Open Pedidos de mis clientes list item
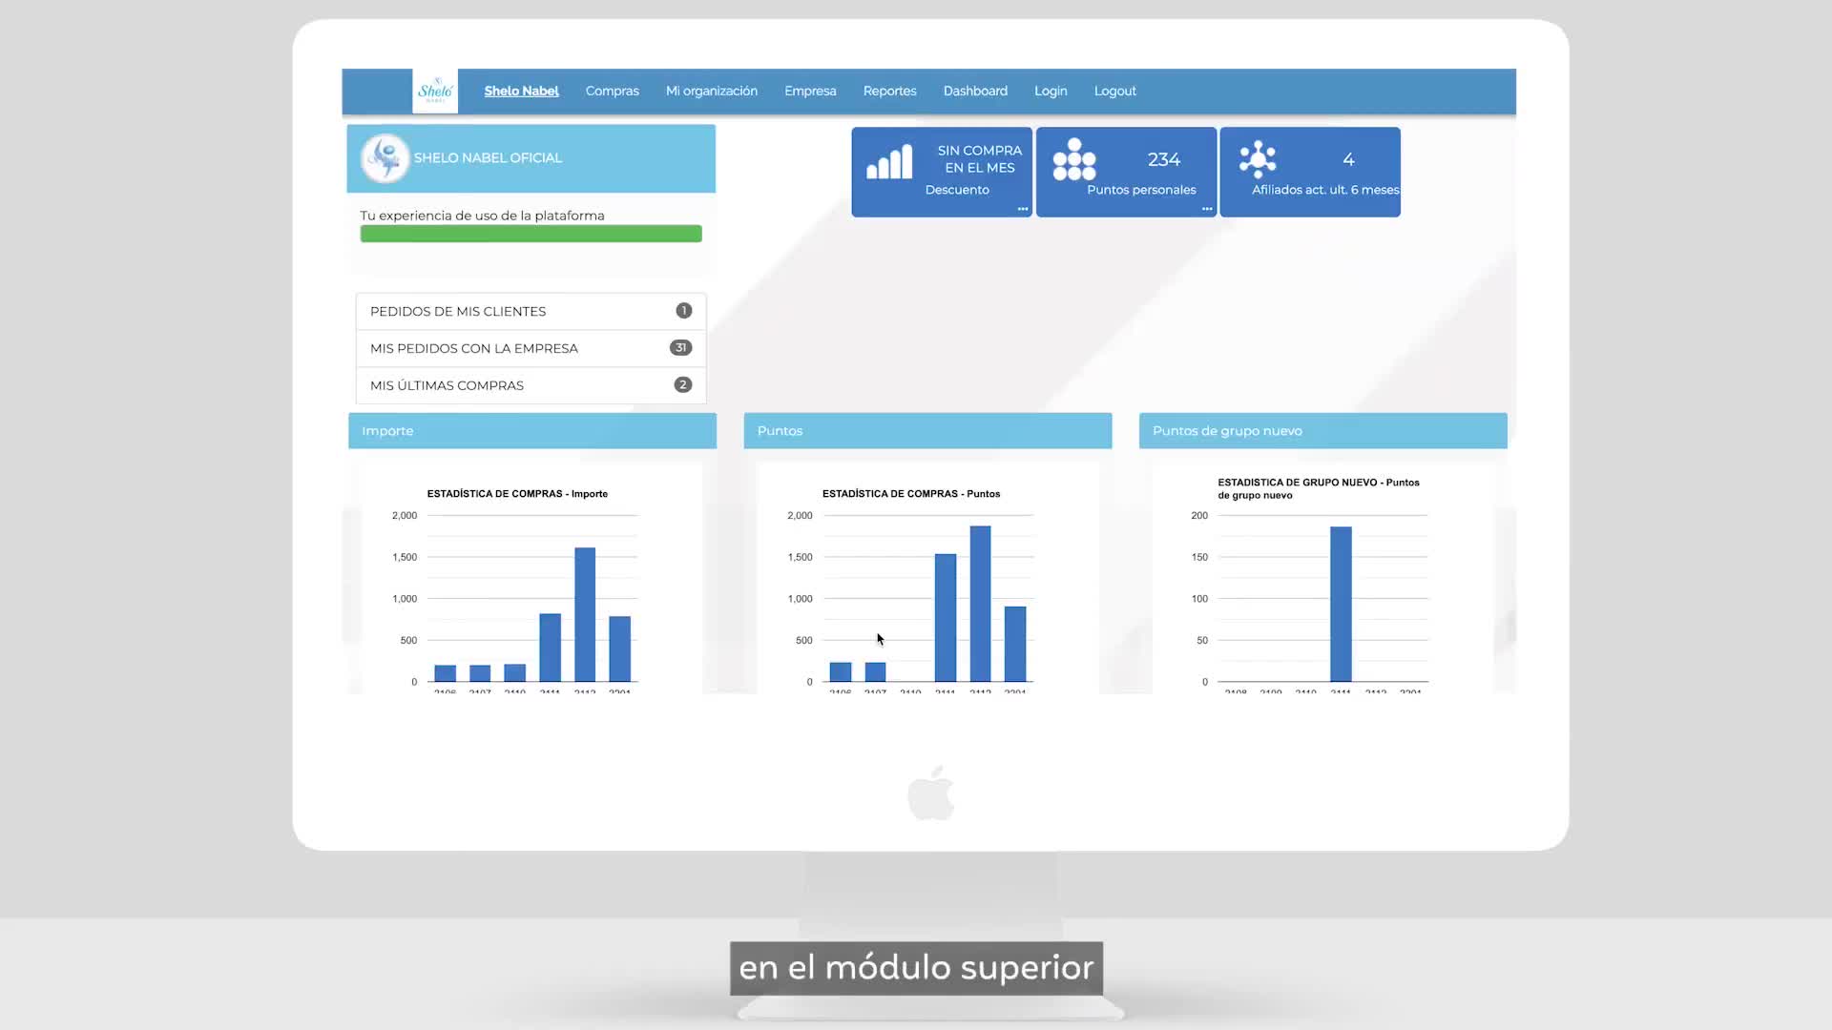This screenshot has height=1030, width=1832. [x=458, y=312]
